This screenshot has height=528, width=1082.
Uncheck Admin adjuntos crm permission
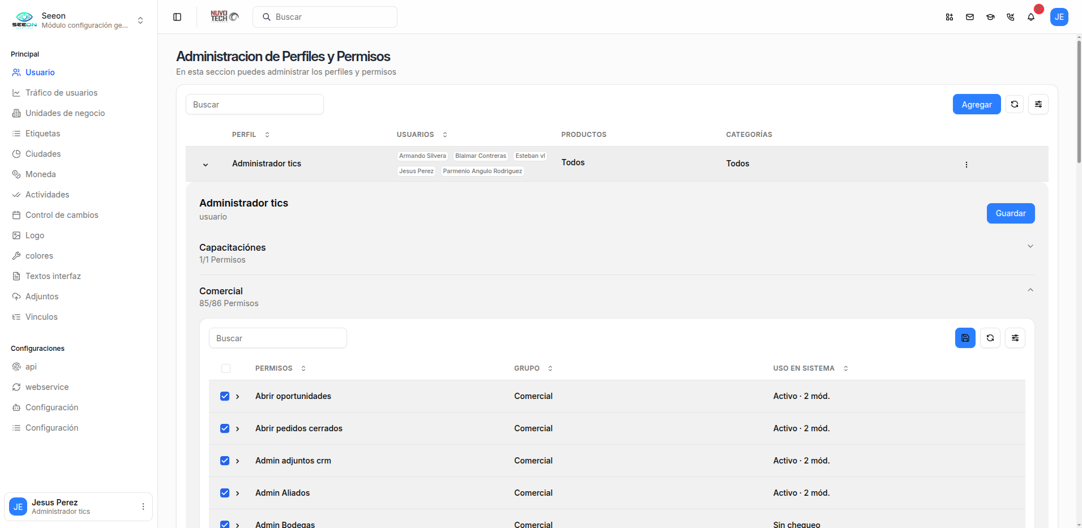[x=225, y=461]
